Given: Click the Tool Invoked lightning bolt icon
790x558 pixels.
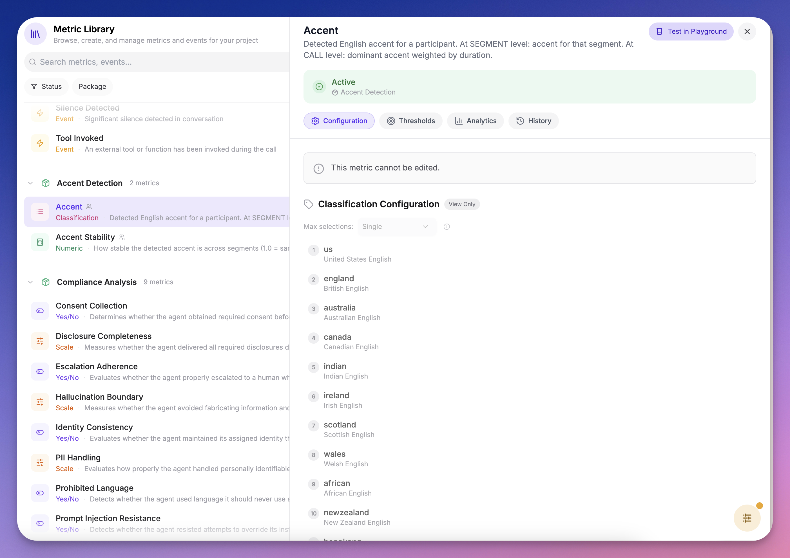Looking at the screenshot, I should point(40,143).
